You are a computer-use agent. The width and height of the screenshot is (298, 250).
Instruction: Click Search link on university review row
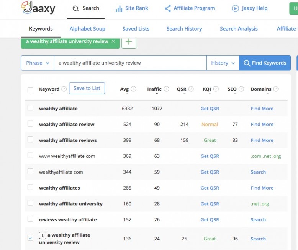pos(258,239)
